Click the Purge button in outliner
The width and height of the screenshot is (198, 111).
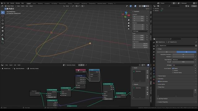pyautogui.click(x=194, y=6)
